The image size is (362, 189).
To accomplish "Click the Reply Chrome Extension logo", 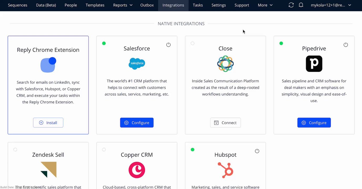I will pyautogui.click(x=48, y=65).
